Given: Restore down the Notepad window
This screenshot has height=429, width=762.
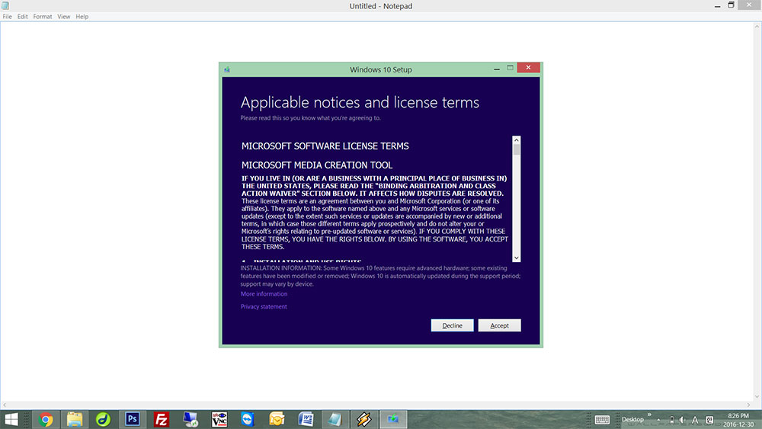Looking at the screenshot, I should (731, 5).
